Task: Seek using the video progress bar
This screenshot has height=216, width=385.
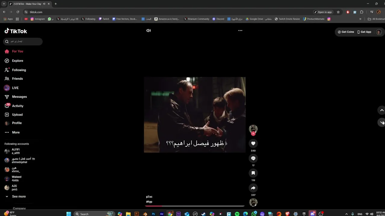Action: [x=195, y=206]
